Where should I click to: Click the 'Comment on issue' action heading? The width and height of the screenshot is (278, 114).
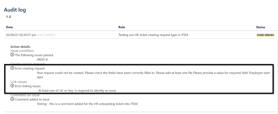pos(25,95)
